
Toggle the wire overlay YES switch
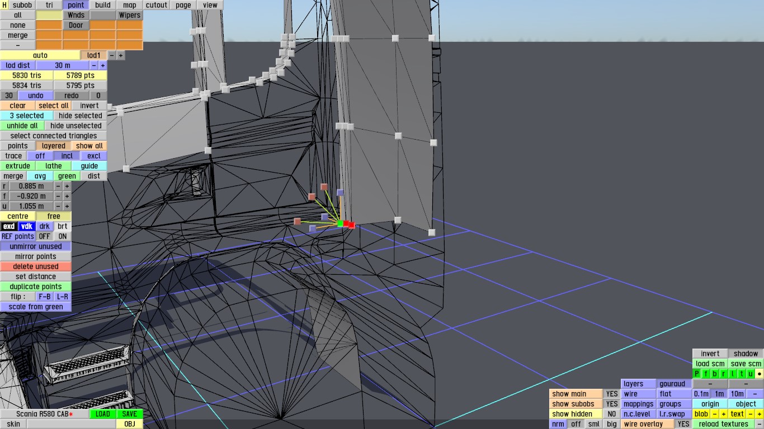pyautogui.click(x=683, y=424)
